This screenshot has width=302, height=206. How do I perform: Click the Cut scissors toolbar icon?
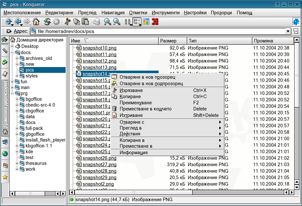(67, 22)
